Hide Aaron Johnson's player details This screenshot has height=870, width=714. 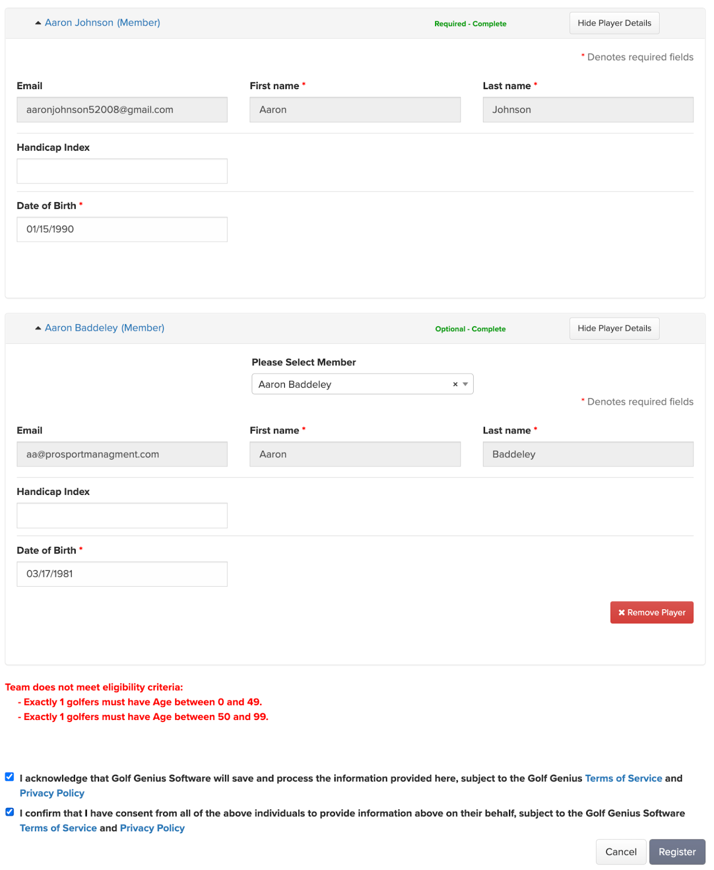[614, 23]
